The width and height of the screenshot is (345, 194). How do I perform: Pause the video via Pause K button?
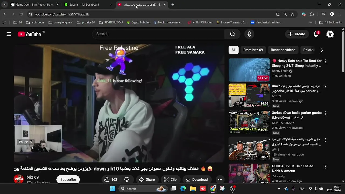pyautogui.click(x=25, y=142)
